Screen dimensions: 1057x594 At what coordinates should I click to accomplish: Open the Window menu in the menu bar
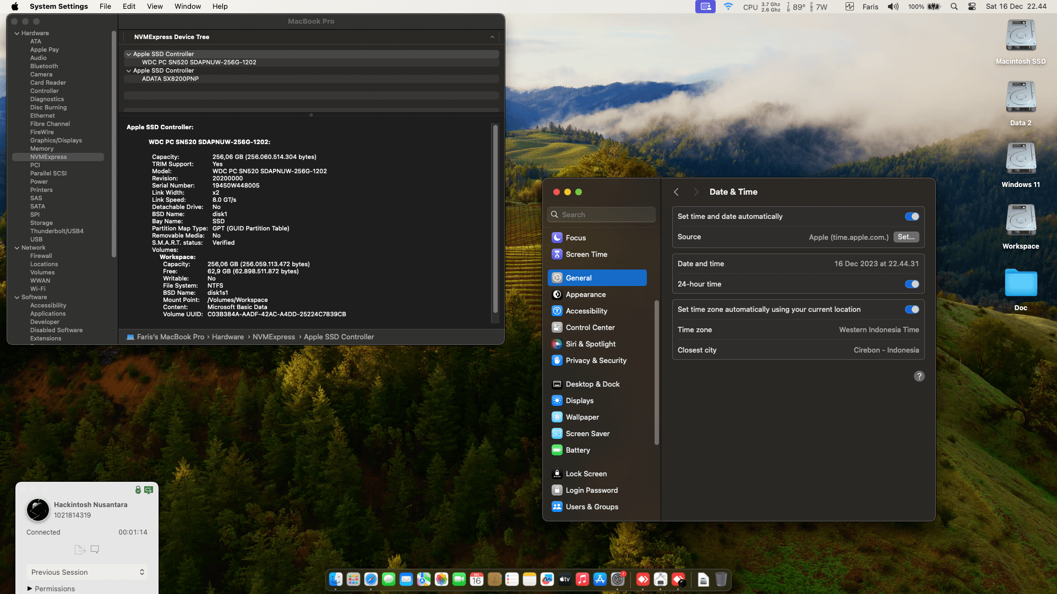(187, 6)
